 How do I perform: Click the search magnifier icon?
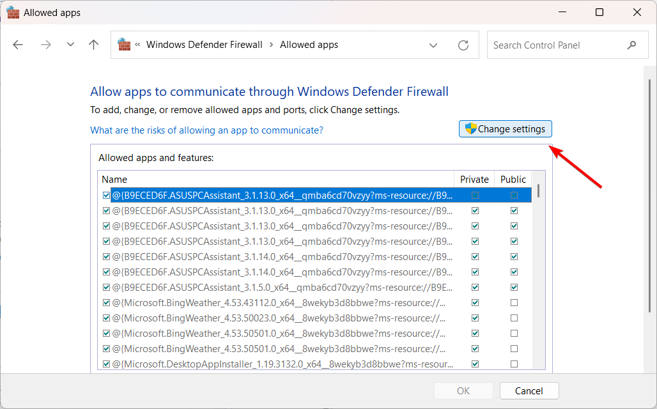pos(632,45)
